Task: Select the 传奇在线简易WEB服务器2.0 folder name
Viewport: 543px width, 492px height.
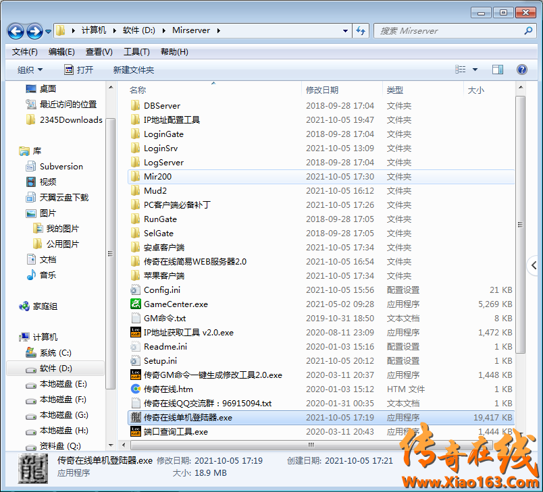Action: 195,262
